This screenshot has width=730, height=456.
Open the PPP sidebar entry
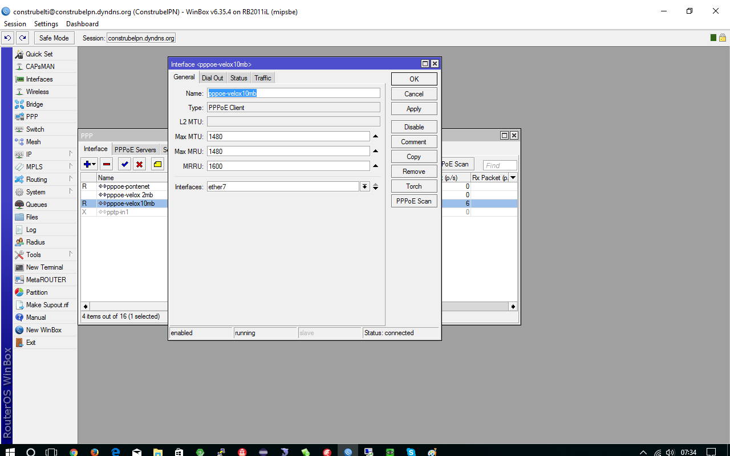32,117
